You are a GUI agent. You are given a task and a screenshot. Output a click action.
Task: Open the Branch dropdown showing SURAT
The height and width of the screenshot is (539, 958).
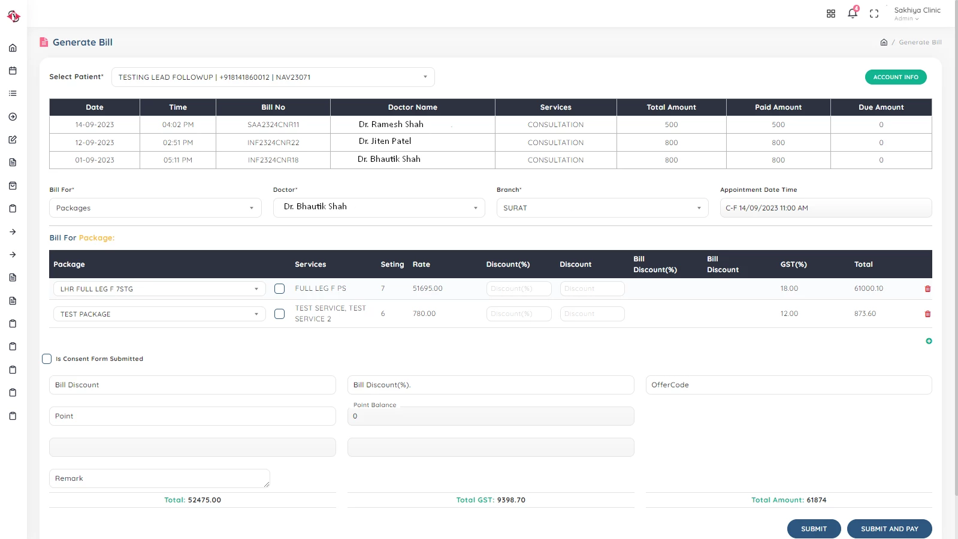[x=602, y=208]
